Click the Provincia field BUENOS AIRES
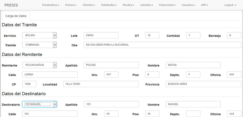Viewport: 243px width, 117px height. tap(193, 84)
